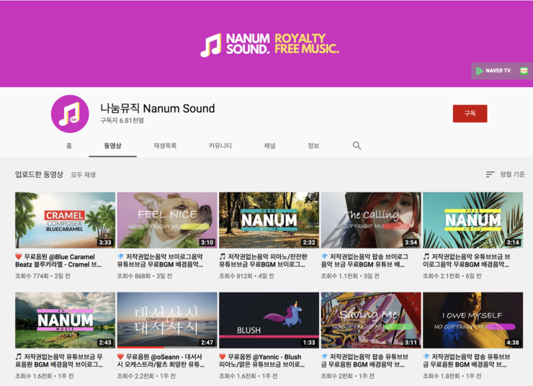Click the 조회수 1.8천회 팝송 video title
The width and height of the screenshot is (533, 386).
coord(467,361)
